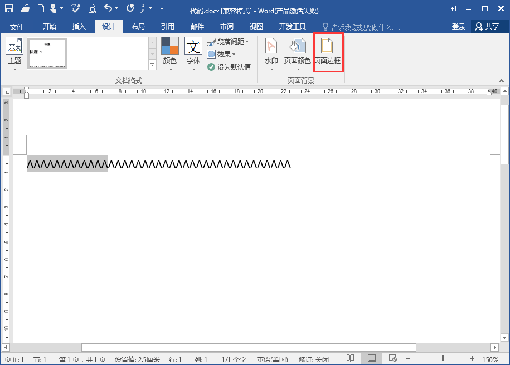Switch to Read Mode view in status bar

pos(351,358)
